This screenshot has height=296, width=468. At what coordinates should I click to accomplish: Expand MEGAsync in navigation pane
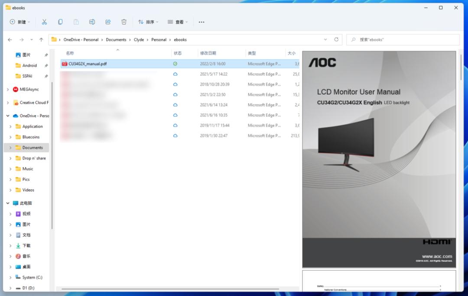click(8, 90)
